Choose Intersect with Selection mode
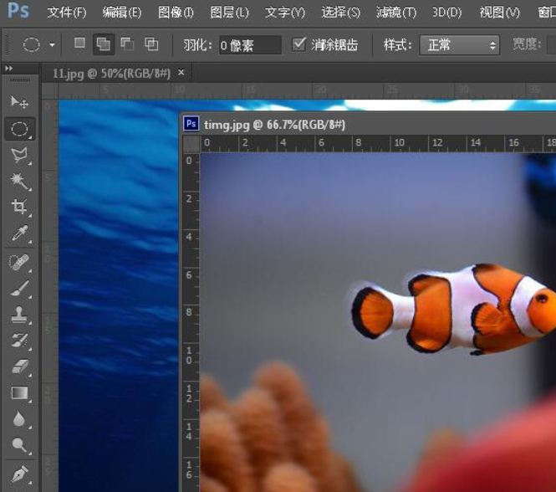556x492 pixels. 151,44
